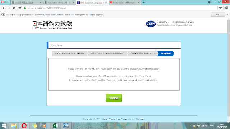Click the ENG language indicator
This screenshot has height=129, width=230.
point(212,126)
